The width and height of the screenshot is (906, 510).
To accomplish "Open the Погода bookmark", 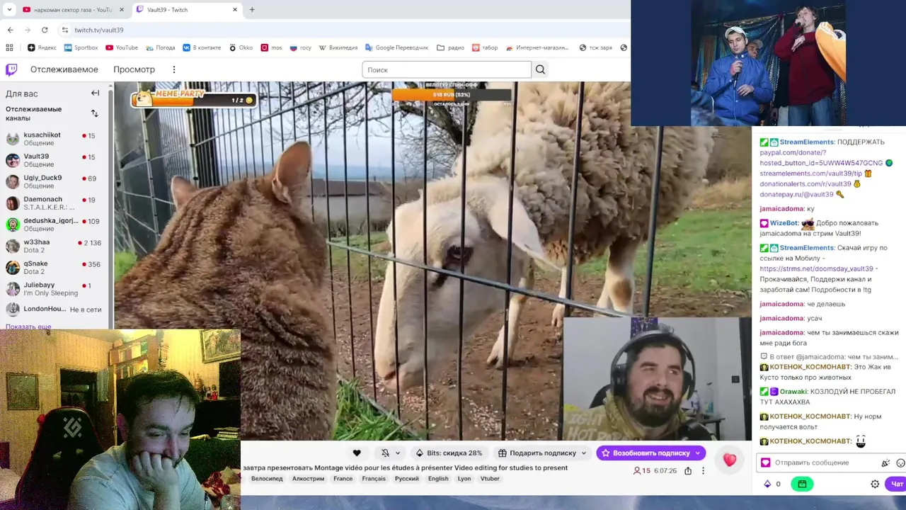I will tap(160, 47).
